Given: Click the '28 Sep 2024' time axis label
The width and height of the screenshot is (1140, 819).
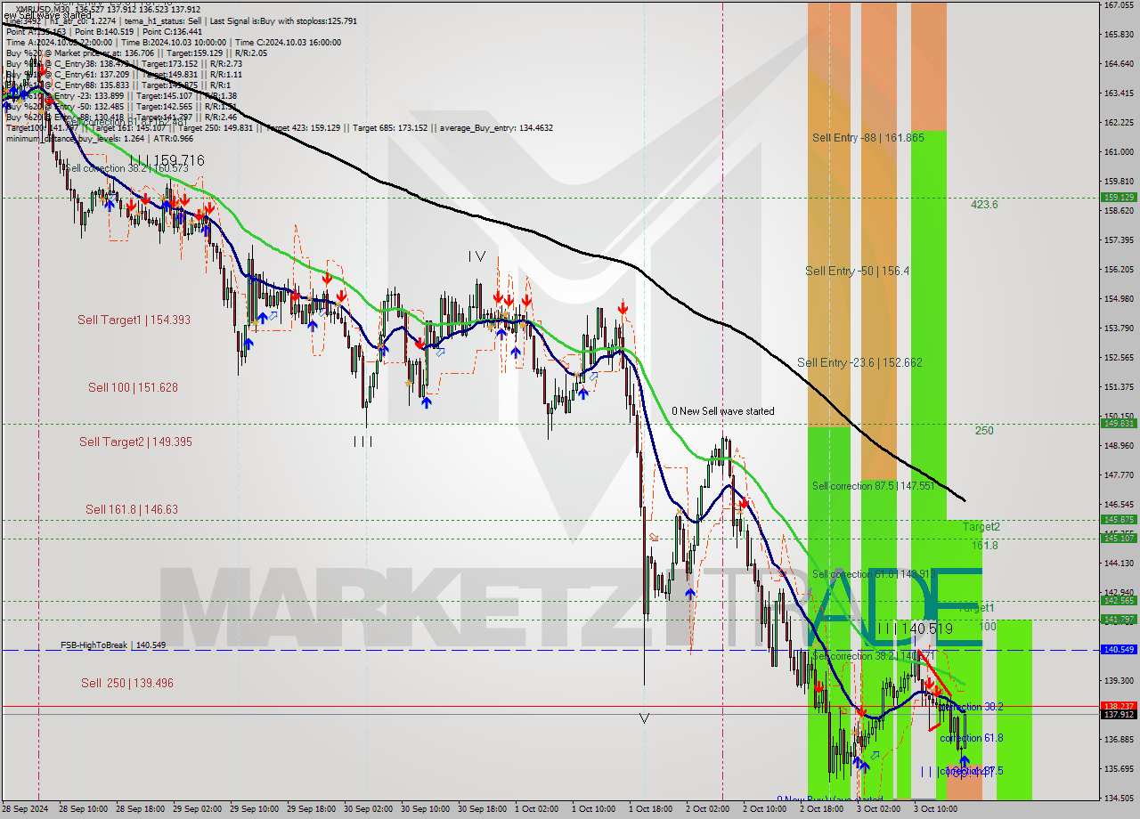Looking at the screenshot, I should (25, 809).
